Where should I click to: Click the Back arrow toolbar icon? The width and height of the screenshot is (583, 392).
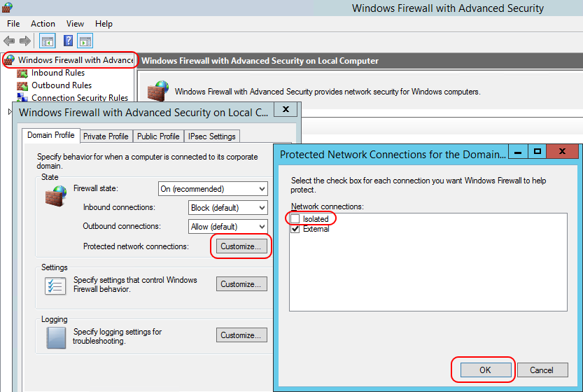click(x=9, y=41)
